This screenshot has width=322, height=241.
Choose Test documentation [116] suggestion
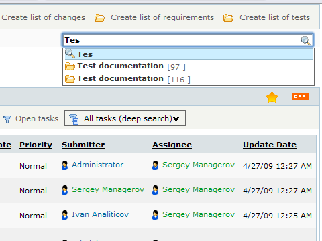[189, 79]
